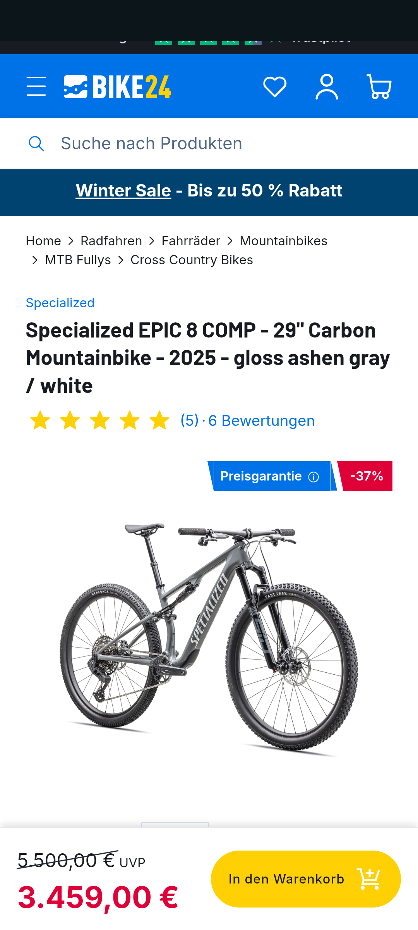Open the Winter Sale link

[x=123, y=191]
